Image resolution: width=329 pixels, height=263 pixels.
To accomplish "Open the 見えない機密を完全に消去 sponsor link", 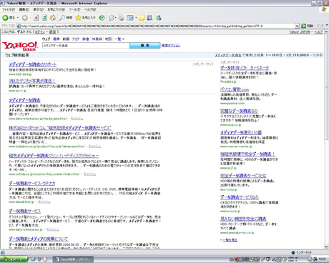I will pos(243,219).
